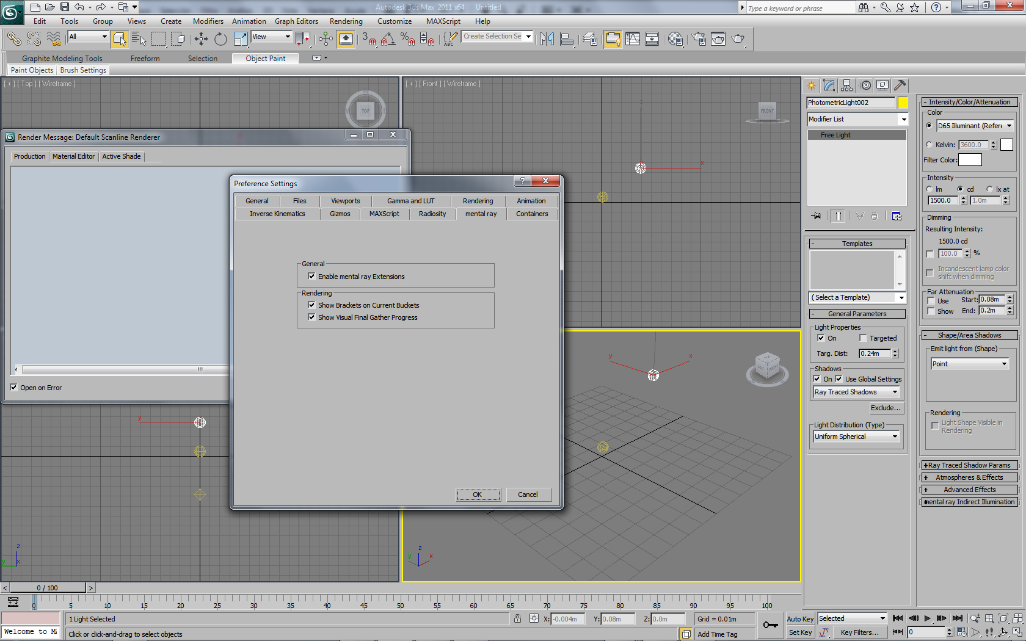This screenshot has width=1026, height=641.
Task: Open the Select by Name list
Action: point(139,39)
